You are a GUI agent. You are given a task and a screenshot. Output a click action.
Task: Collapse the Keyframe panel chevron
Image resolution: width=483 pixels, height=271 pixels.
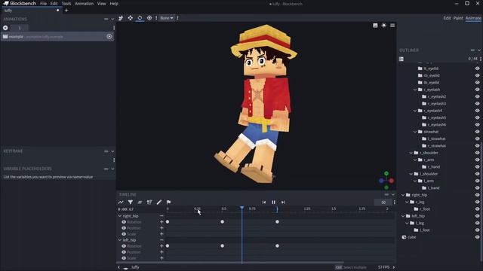112,151
